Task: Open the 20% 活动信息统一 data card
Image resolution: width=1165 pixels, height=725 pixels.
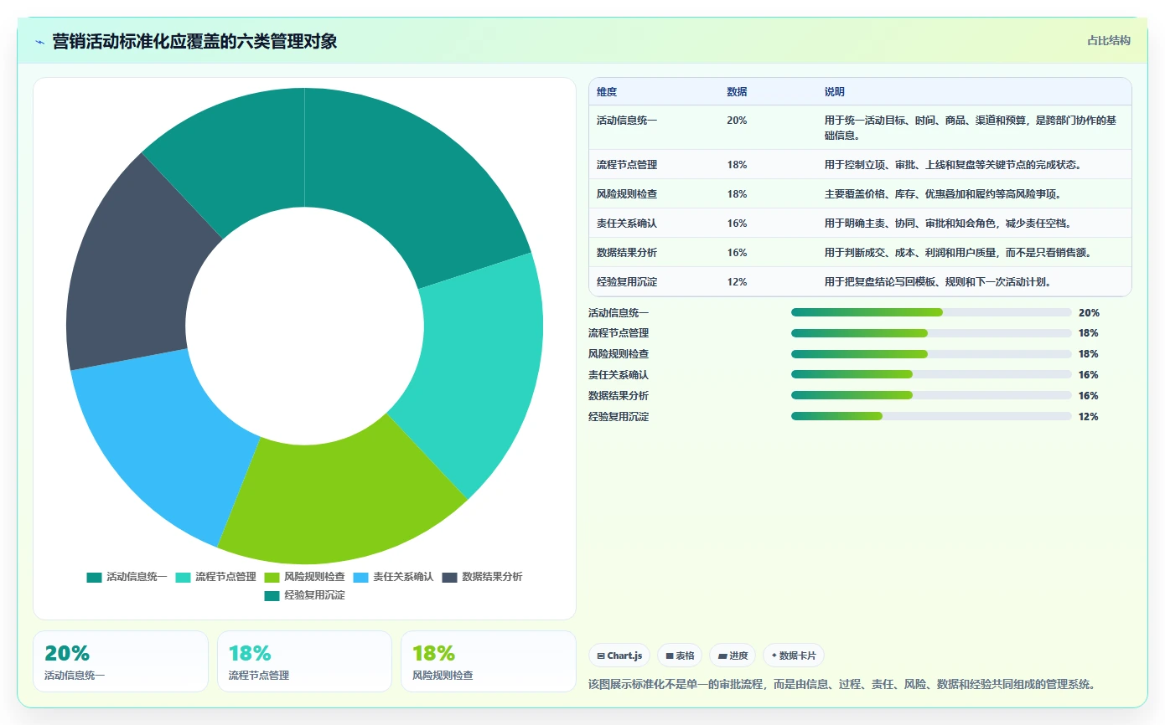Action: (x=121, y=661)
